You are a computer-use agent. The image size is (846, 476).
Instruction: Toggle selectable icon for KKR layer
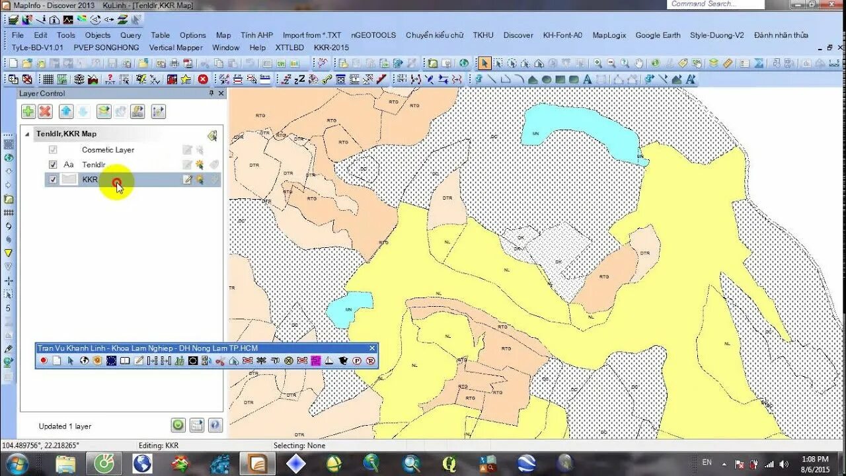pyautogui.click(x=200, y=179)
